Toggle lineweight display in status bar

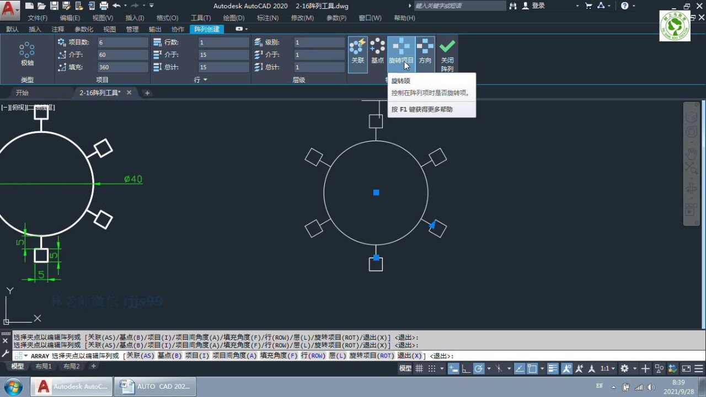(553, 368)
